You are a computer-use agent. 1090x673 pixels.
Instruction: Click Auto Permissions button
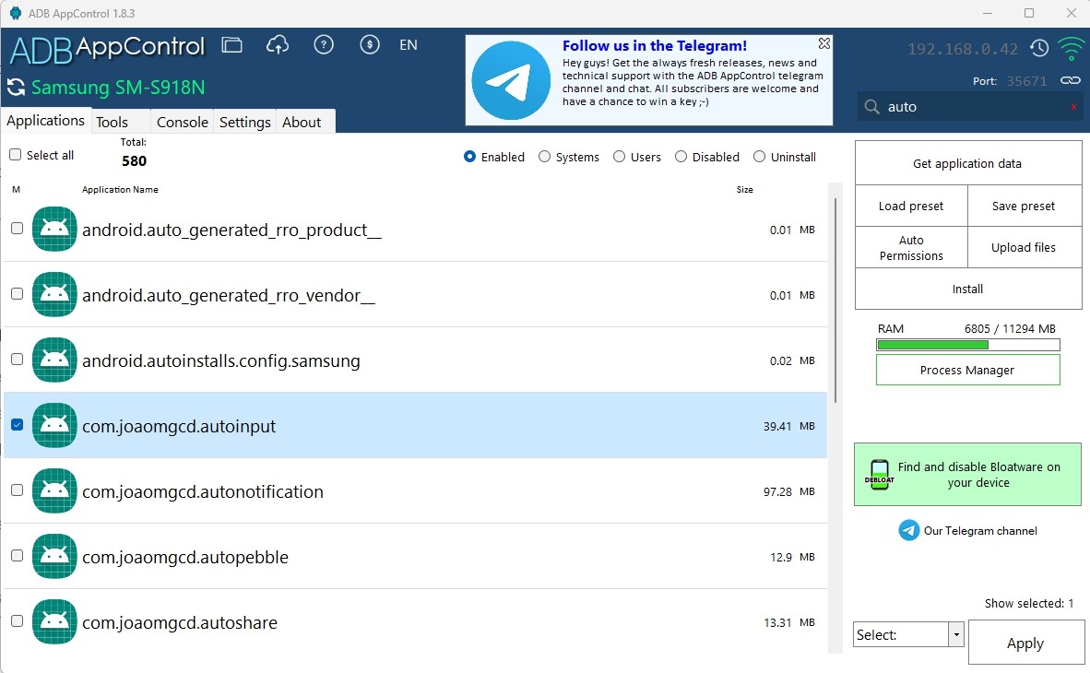pos(911,247)
